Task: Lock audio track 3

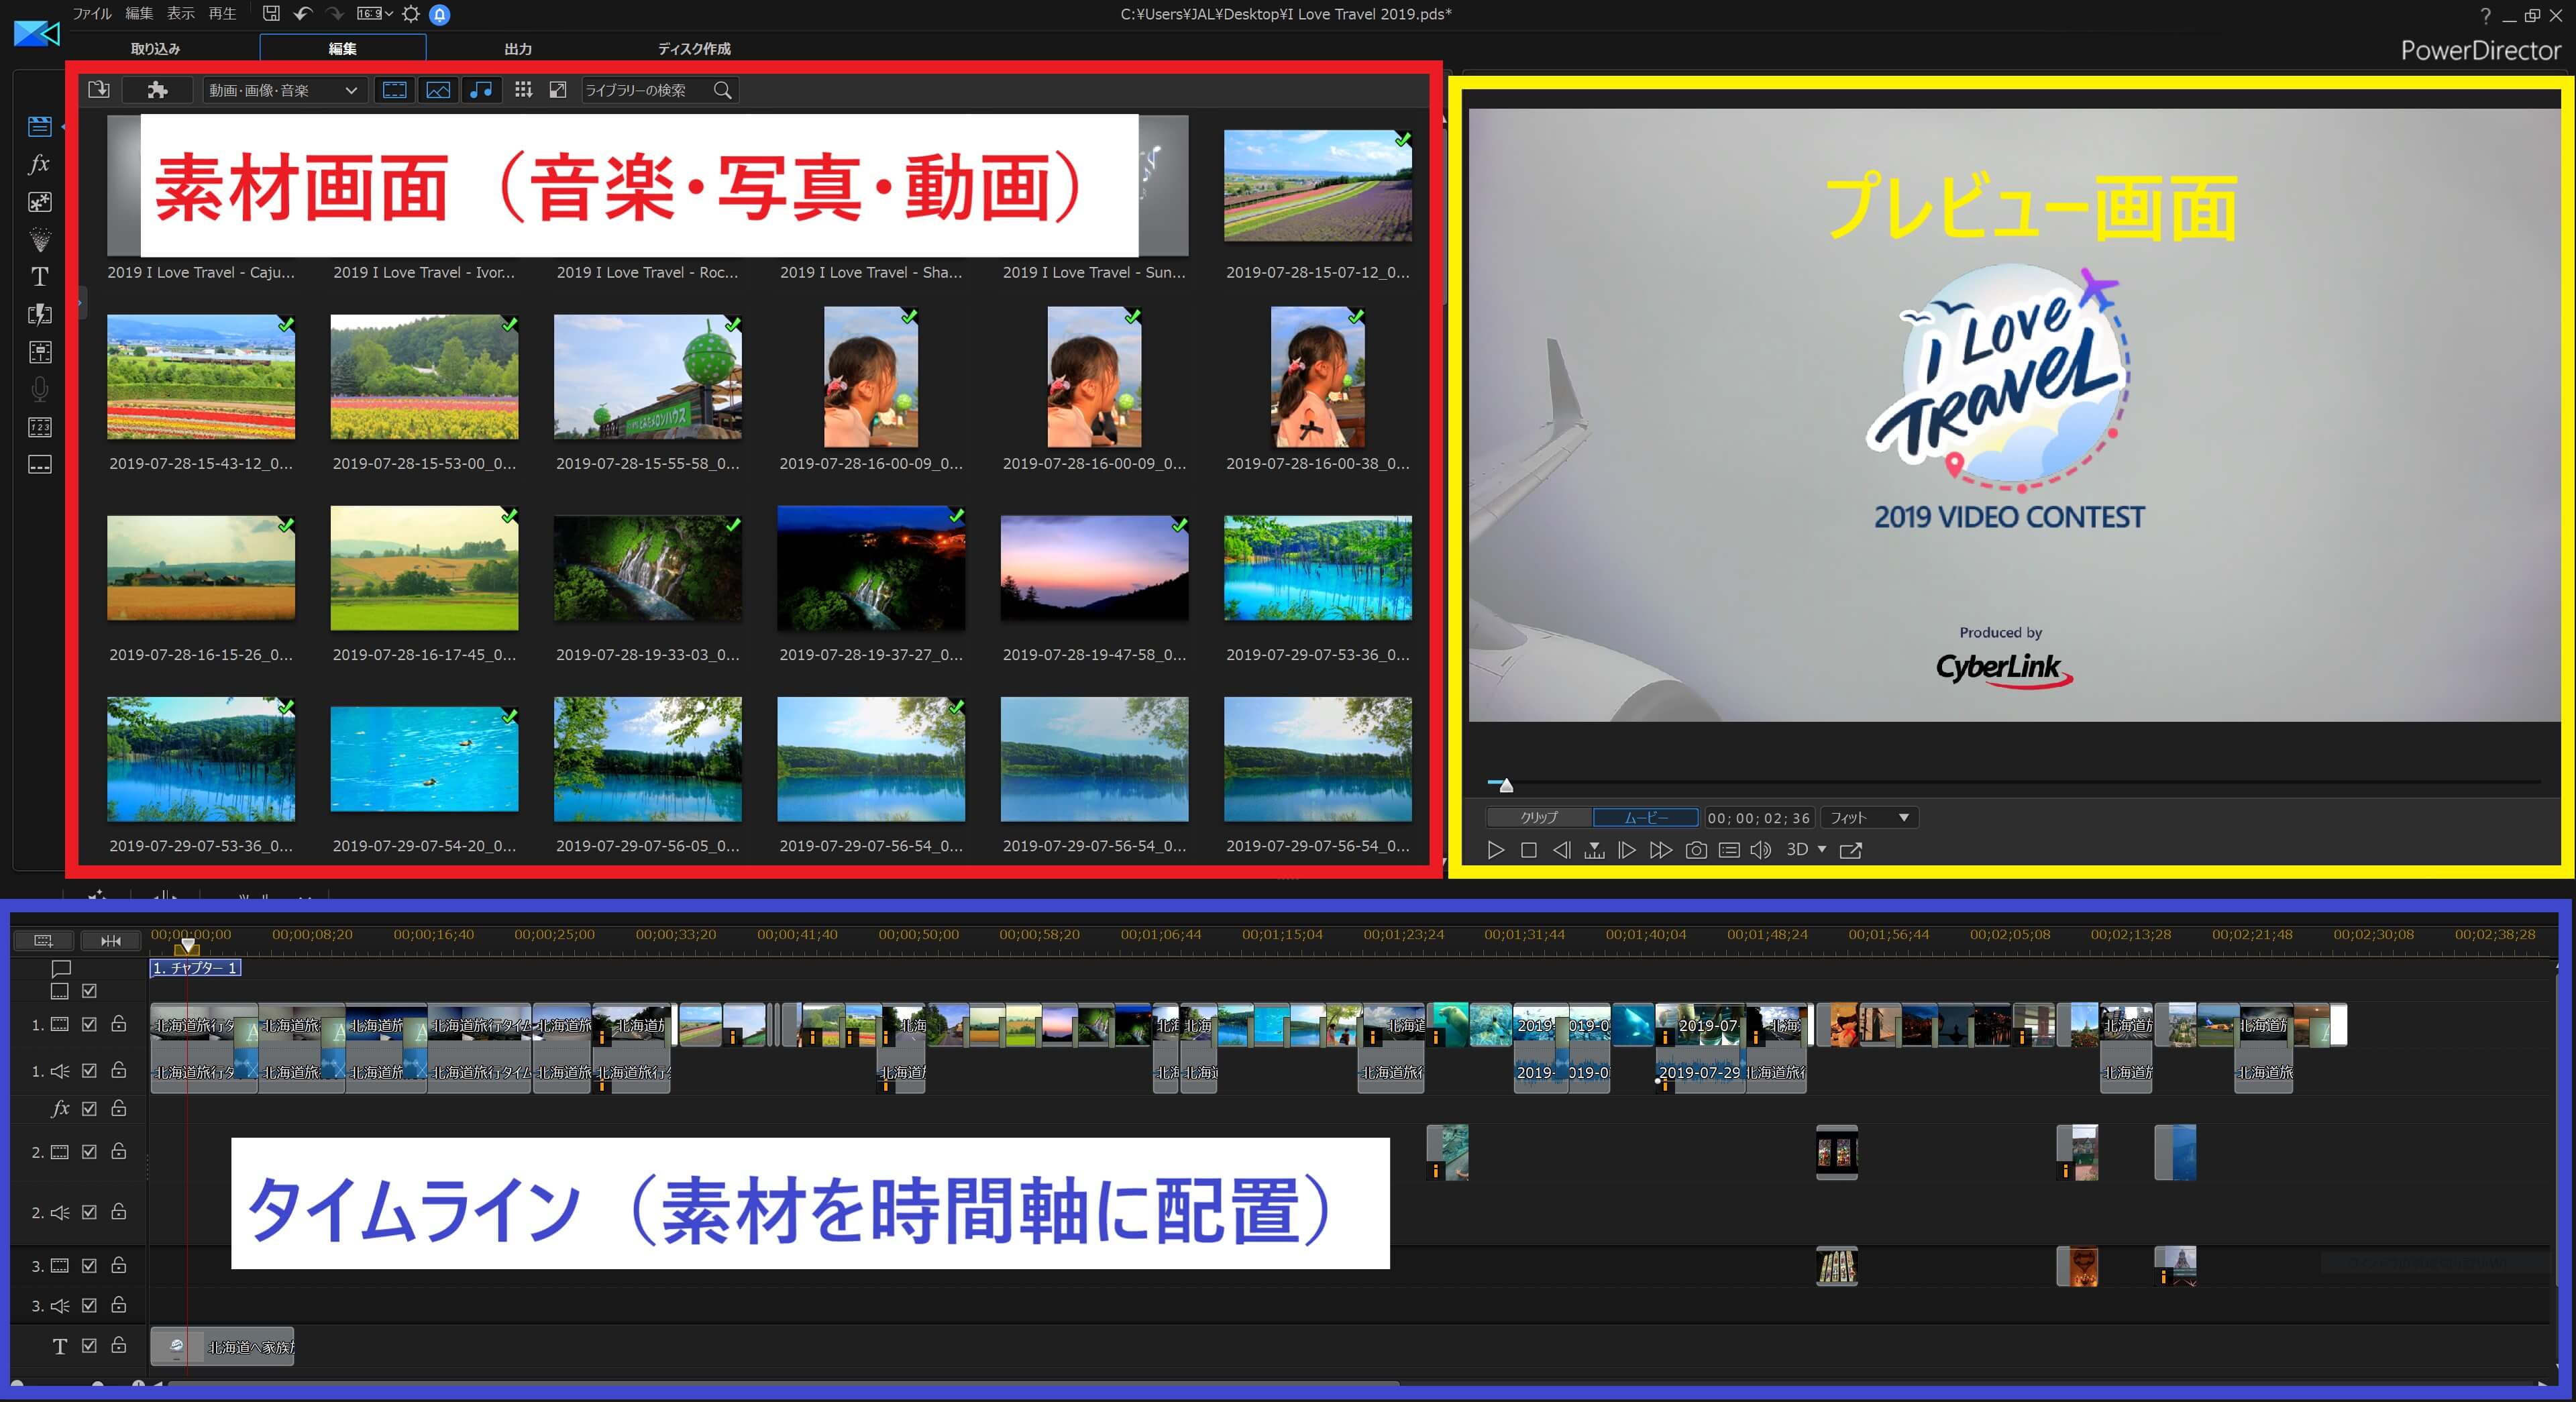Action: [x=118, y=1305]
